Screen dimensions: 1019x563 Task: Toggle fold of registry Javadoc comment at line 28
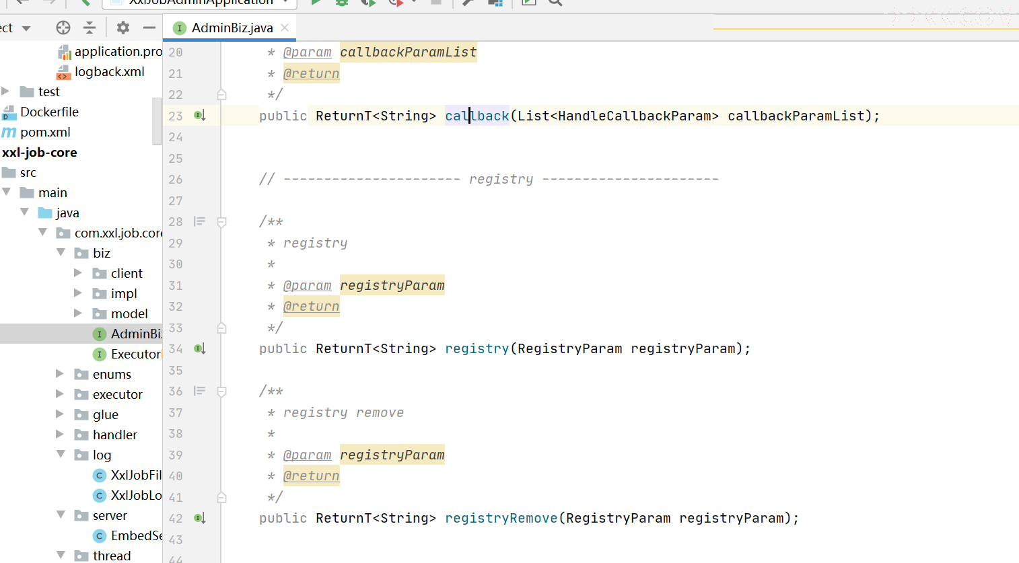point(221,222)
